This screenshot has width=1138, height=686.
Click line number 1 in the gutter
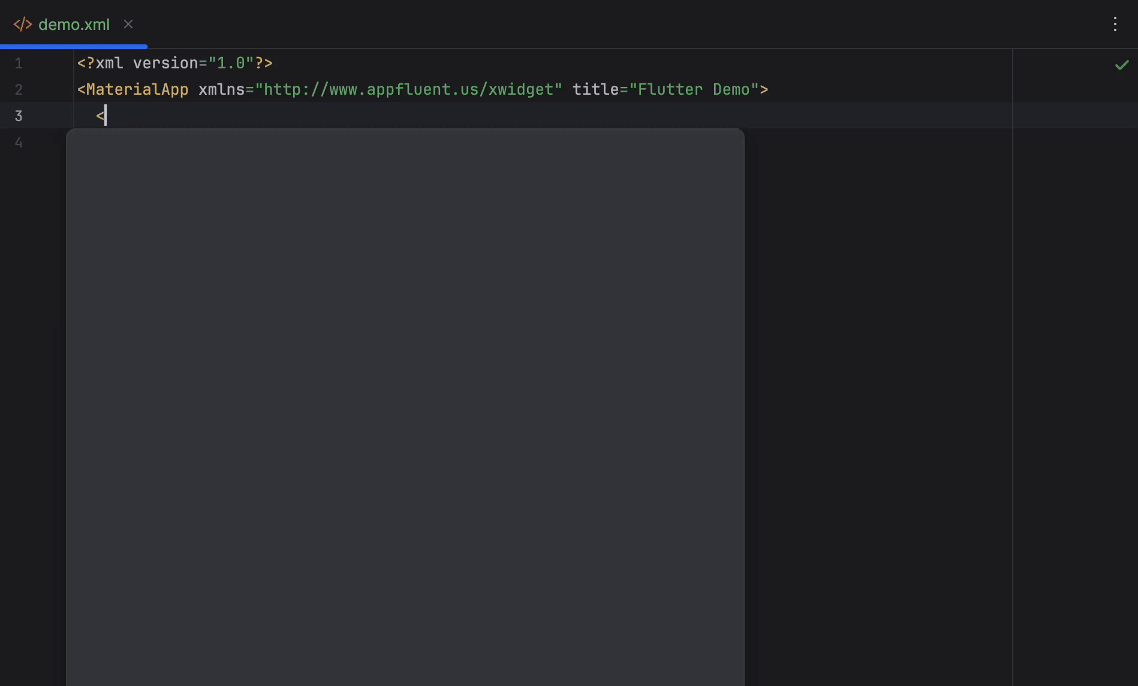click(x=19, y=64)
